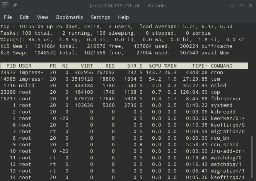Click the '307540 avail Mem' text

(205, 53)
